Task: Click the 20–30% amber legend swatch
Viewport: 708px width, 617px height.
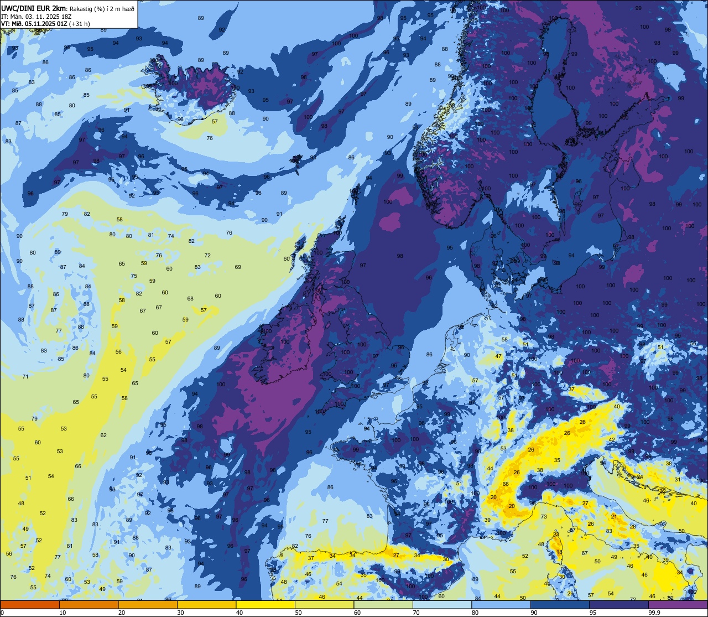Action: [148, 604]
